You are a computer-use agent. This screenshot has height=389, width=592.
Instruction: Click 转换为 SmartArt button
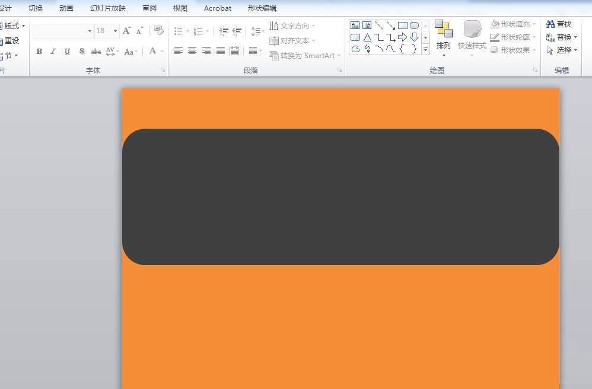[305, 56]
